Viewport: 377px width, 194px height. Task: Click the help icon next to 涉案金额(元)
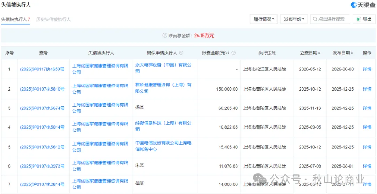pos(233,53)
